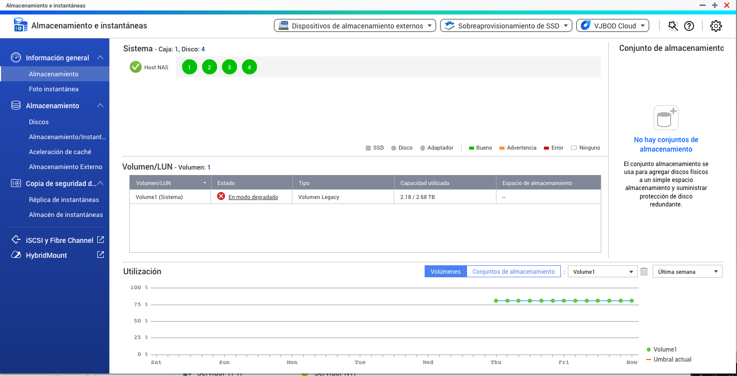The width and height of the screenshot is (737, 376).
Task: Open iSCSI y Fibre Channel link
Action: (59, 240)
